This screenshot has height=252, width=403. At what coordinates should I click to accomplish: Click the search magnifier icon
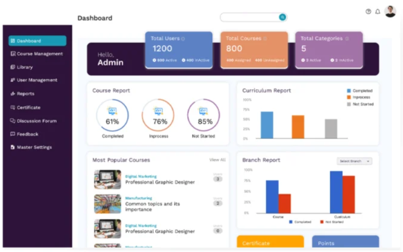coord(283,17)
